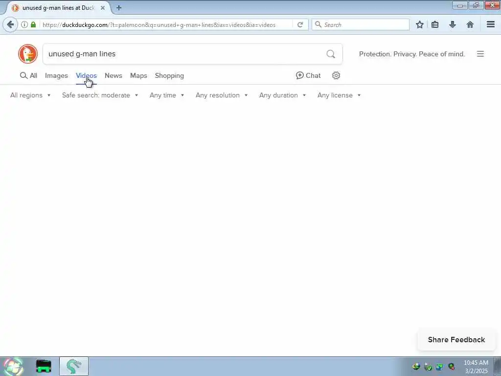Expand the Safe search: moderate dropdown
The height and width of the screenshot is (376, 501).
100,95
